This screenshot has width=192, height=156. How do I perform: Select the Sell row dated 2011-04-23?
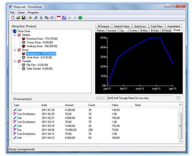point(95,138)
